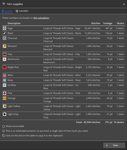Click the 'Stitches' column header
Screen dimensions: 127x150
pos(96,23)
